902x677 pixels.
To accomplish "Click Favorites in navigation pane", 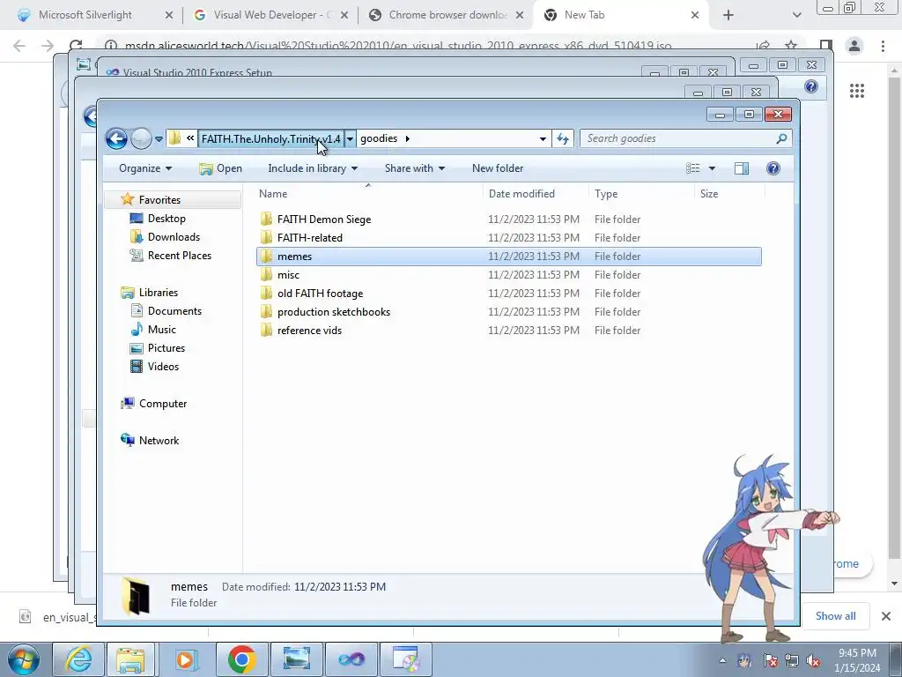I will (159, 200).
